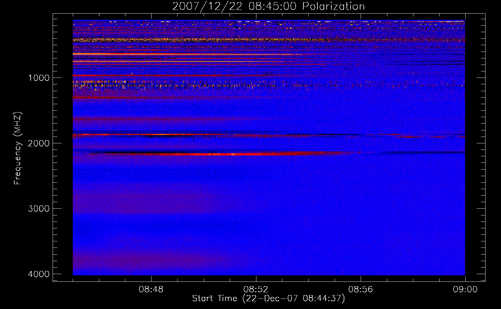
Task: Click the 08:48 time tick label
Action: click(151, 290)
